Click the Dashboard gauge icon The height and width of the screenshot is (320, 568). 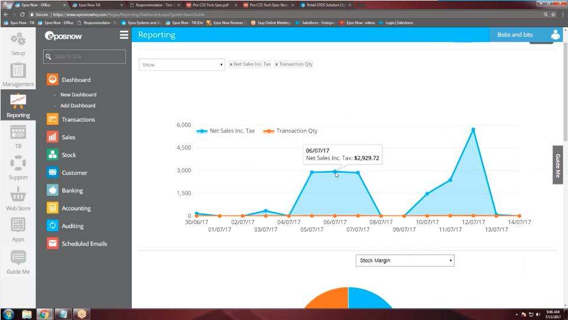tap(53, 80)
